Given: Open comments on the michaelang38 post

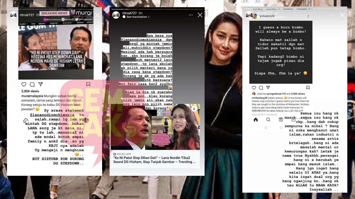Looking at the screenshot, I should click(x=261, y=88).
